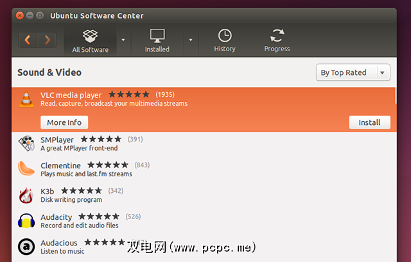The height and width of the screenshot is (262, 411).
Task: Maximize the Ubuntu Software Center window
Action: (x=40, y=15)
